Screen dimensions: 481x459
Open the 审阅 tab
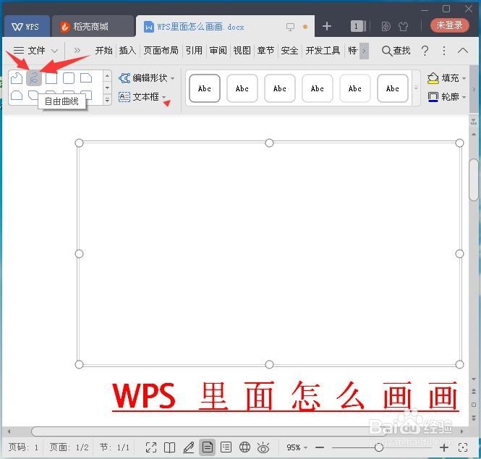218,51
